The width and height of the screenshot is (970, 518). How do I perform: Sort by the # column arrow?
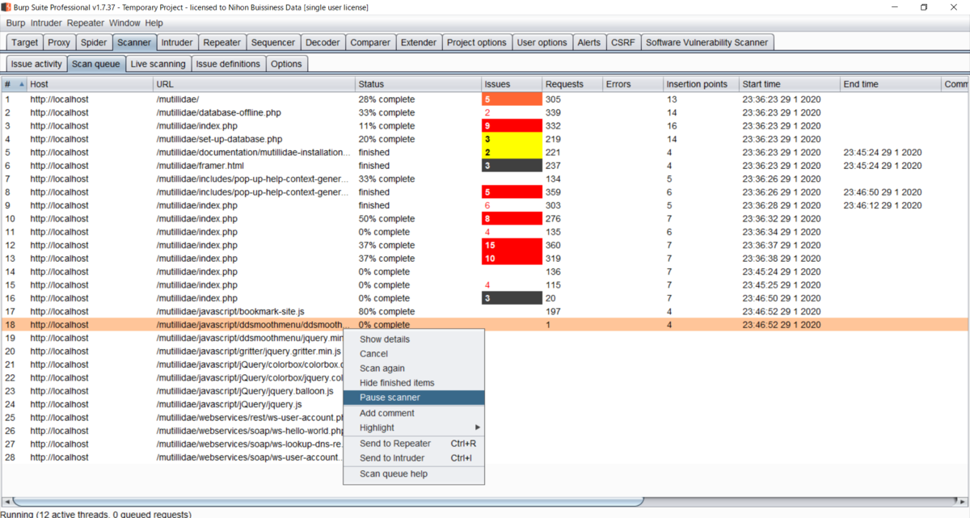[20, 84]
